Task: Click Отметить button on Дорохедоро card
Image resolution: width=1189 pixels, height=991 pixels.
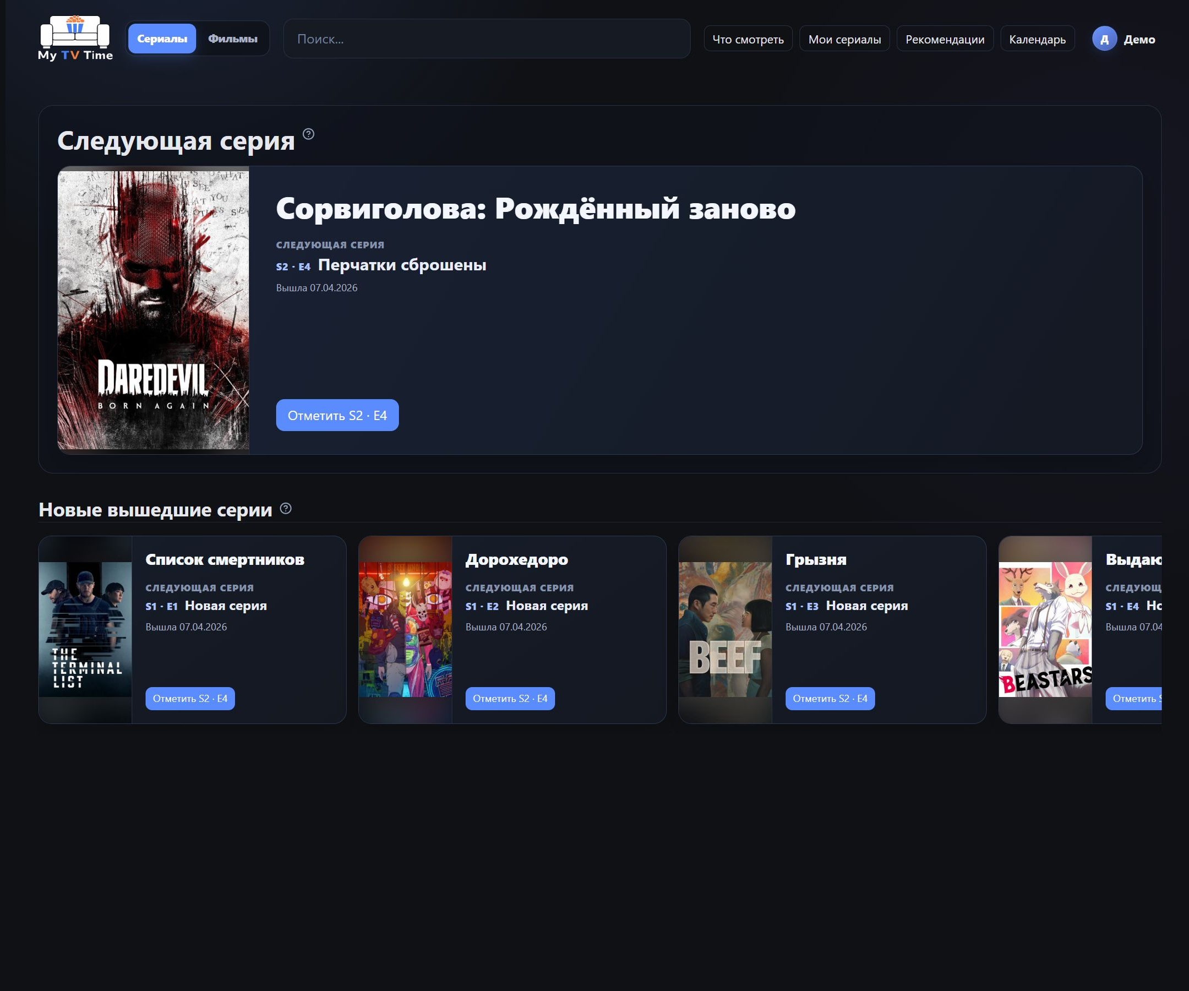Action: 510,698
